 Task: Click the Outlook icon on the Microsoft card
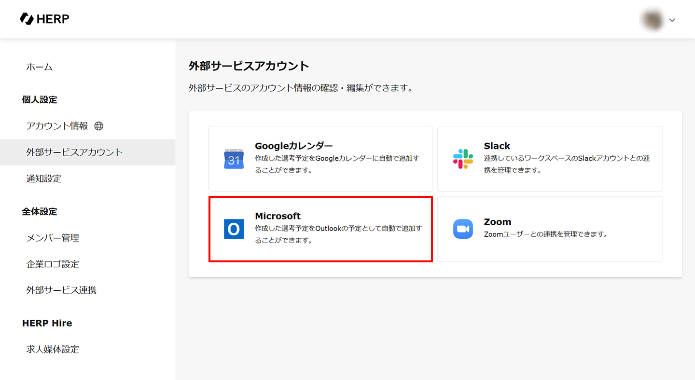(234, 229)
